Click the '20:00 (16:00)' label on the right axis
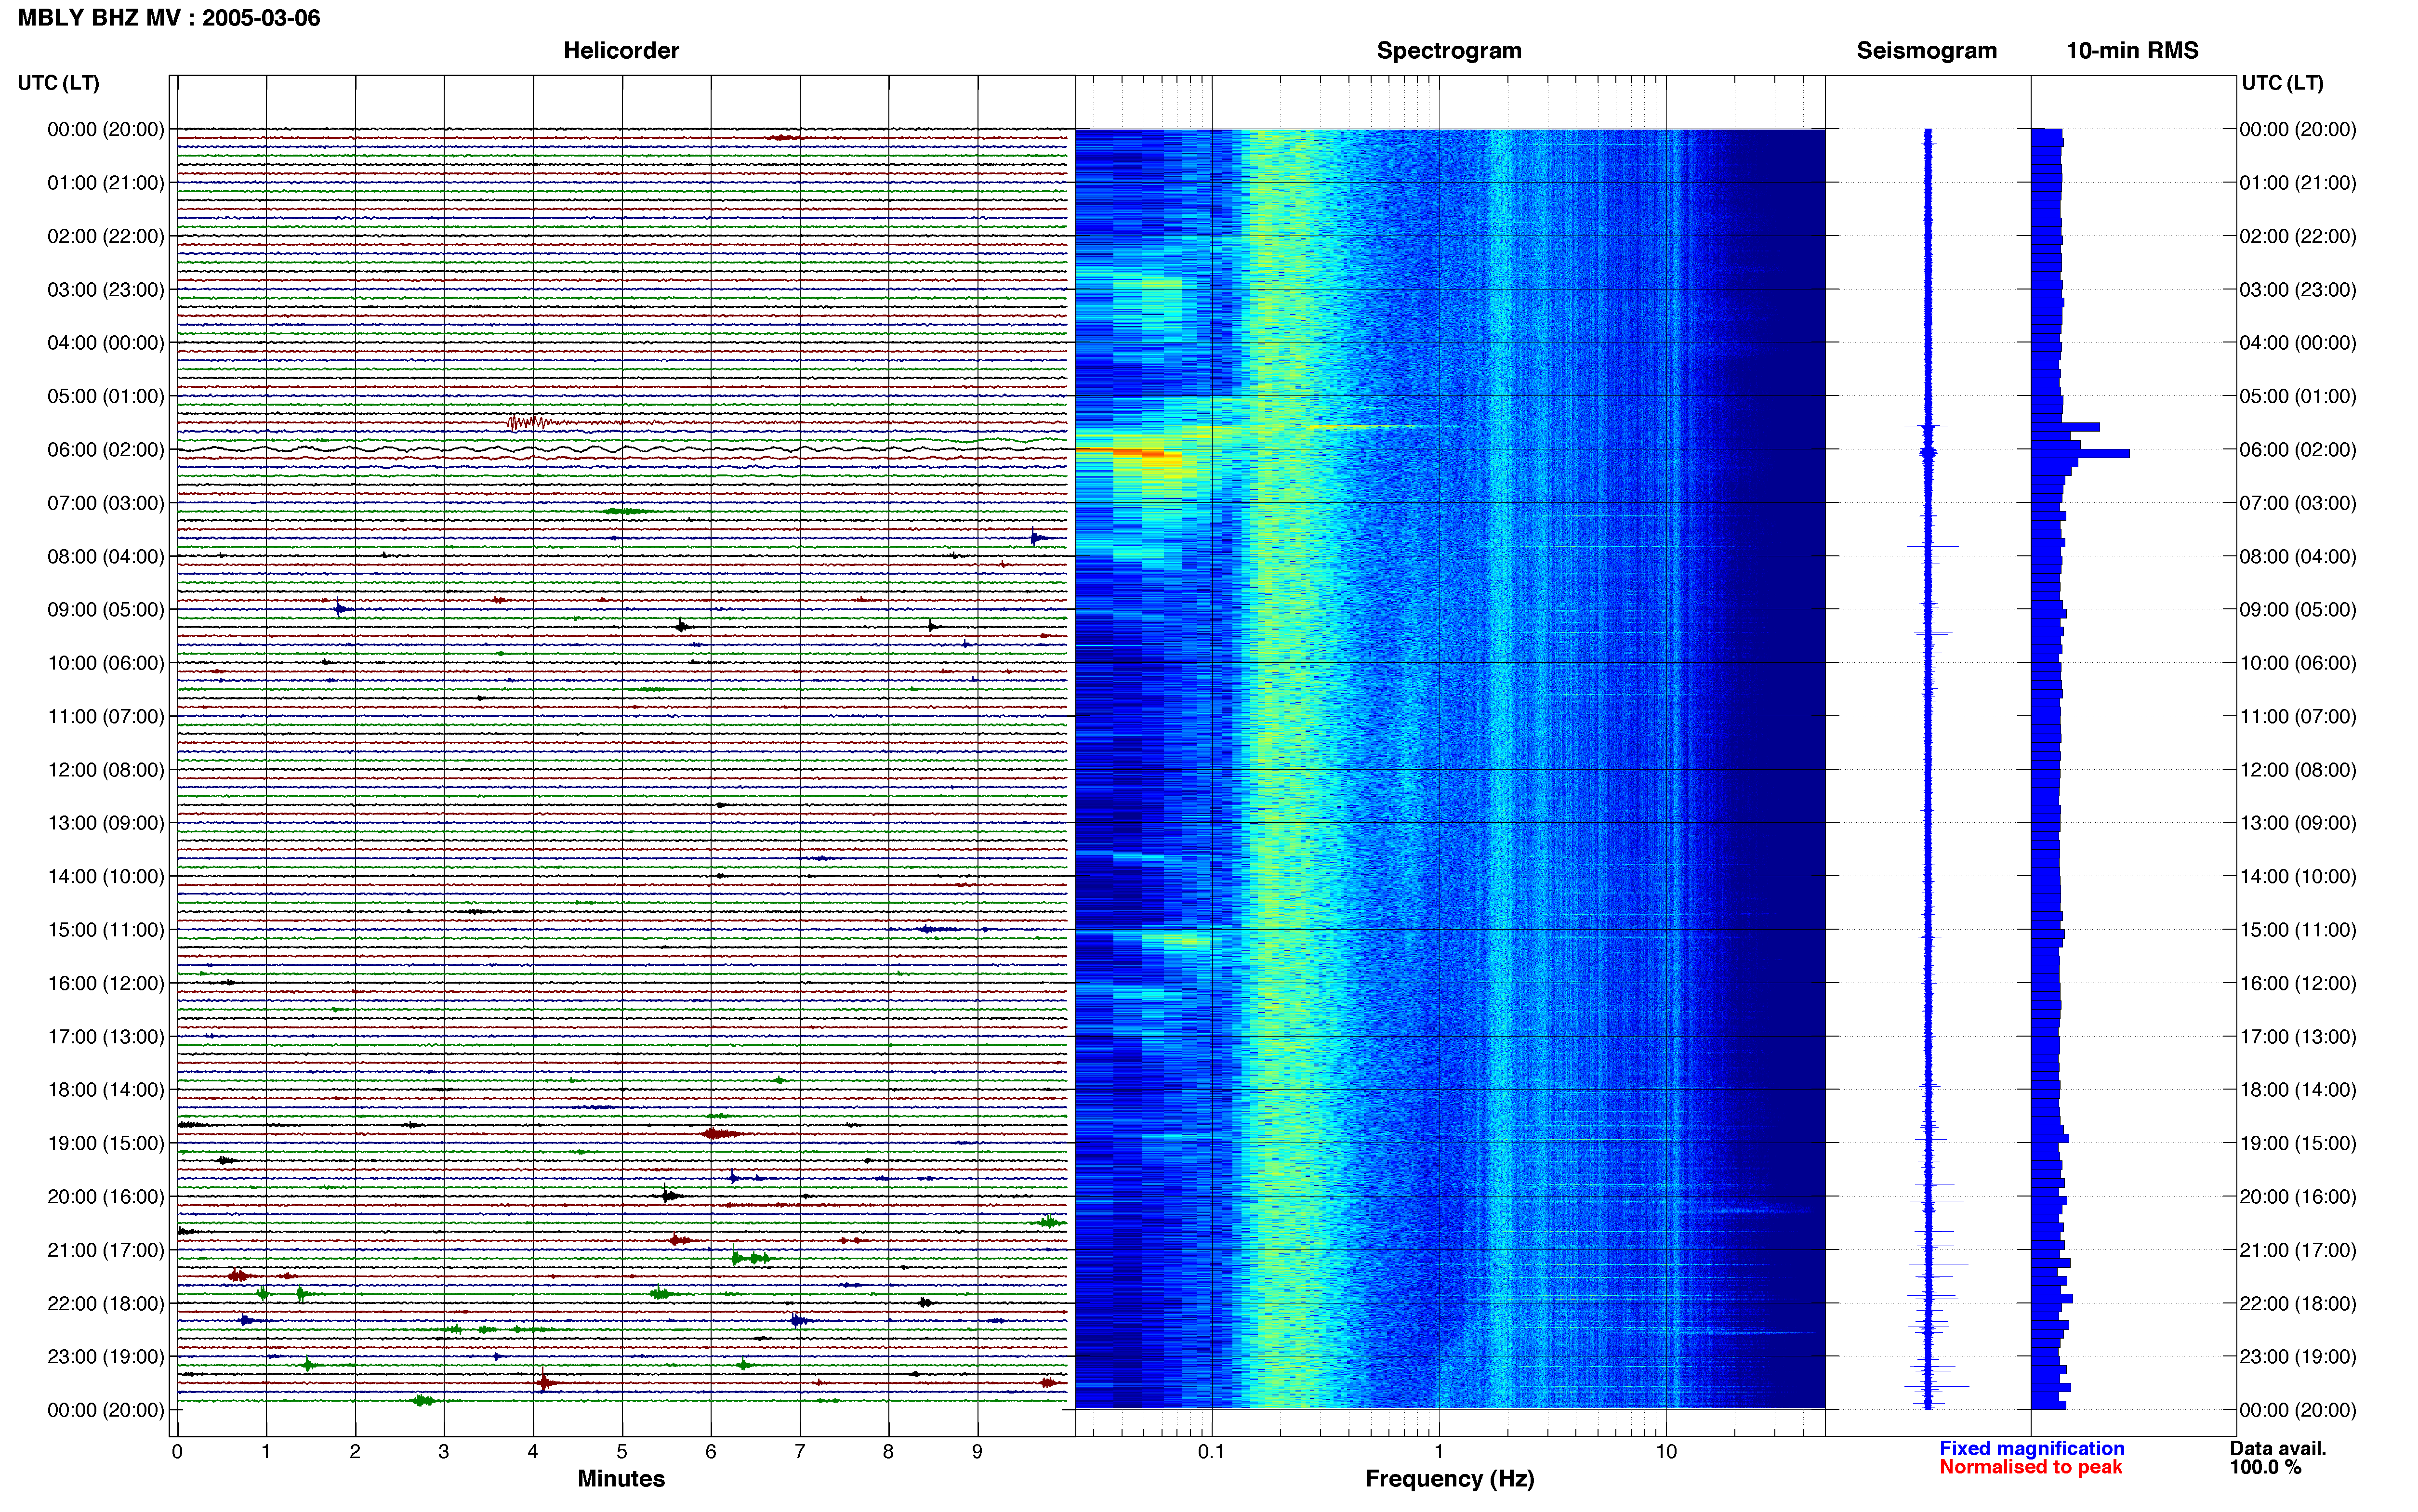Viewport: 2418px width, 1512px height. (2298, 1197)
